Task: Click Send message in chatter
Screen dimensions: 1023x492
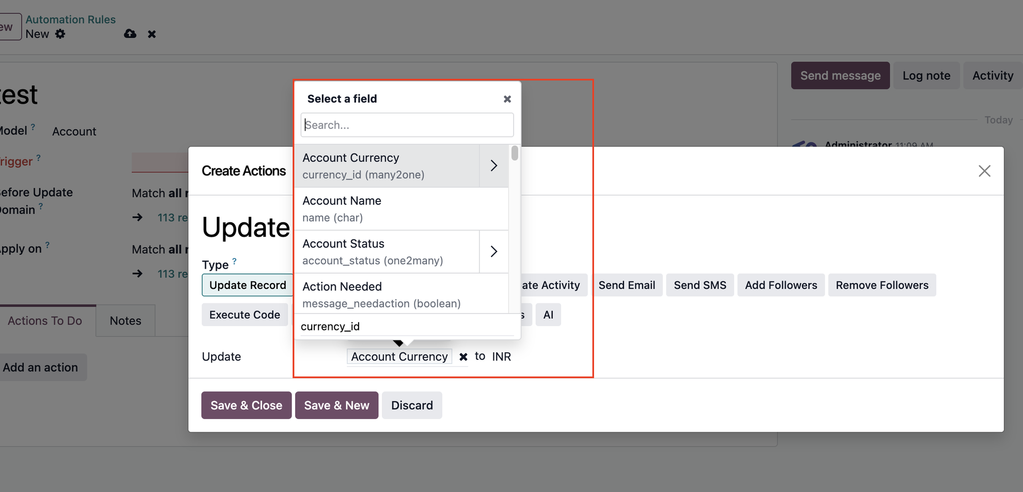Action: click(x=840, y=76)
